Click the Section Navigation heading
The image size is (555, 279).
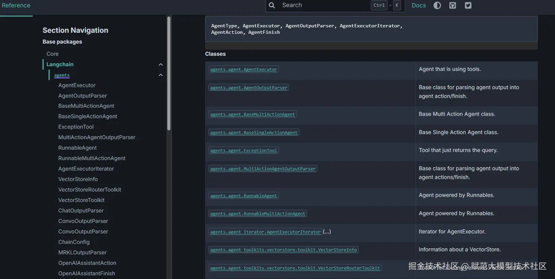(x=75, y=30)
